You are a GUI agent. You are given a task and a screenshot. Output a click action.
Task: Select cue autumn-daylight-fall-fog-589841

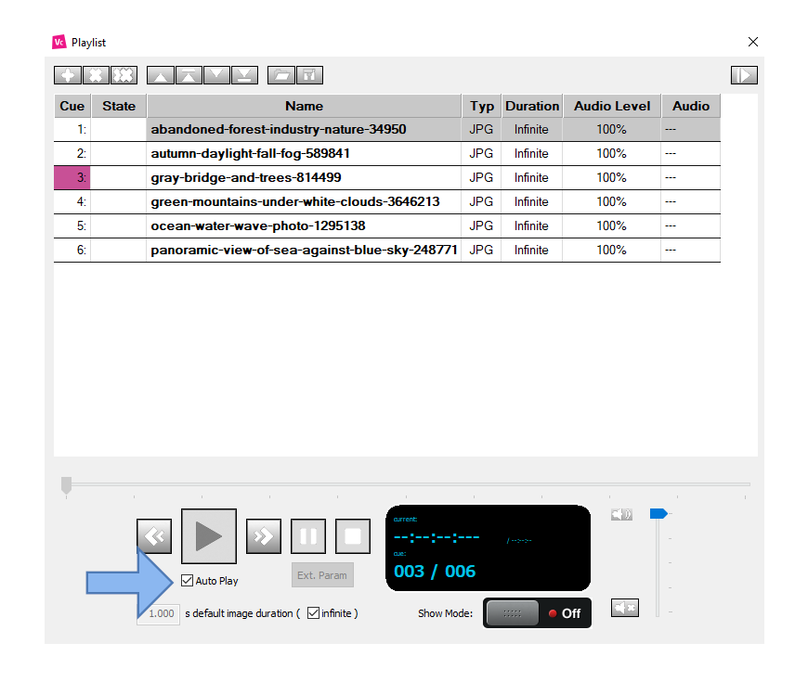coord(387,153)
